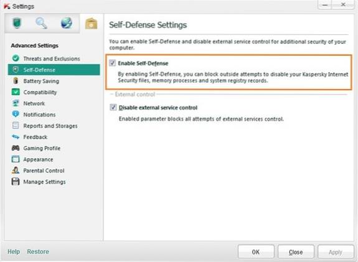This screenshot has height=262, width=358.
Task: Click the Restore link
Action: (38, 251)
